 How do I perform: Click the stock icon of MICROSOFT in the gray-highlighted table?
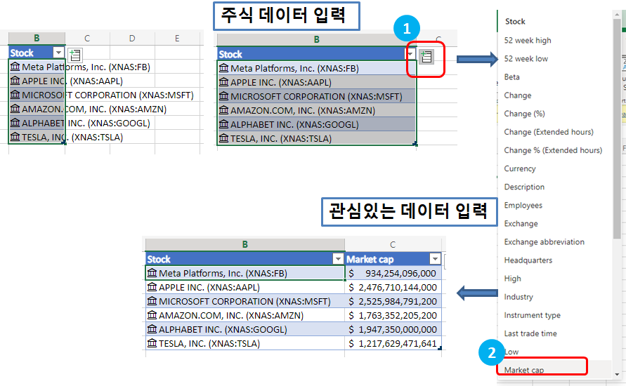coord(224,96)
